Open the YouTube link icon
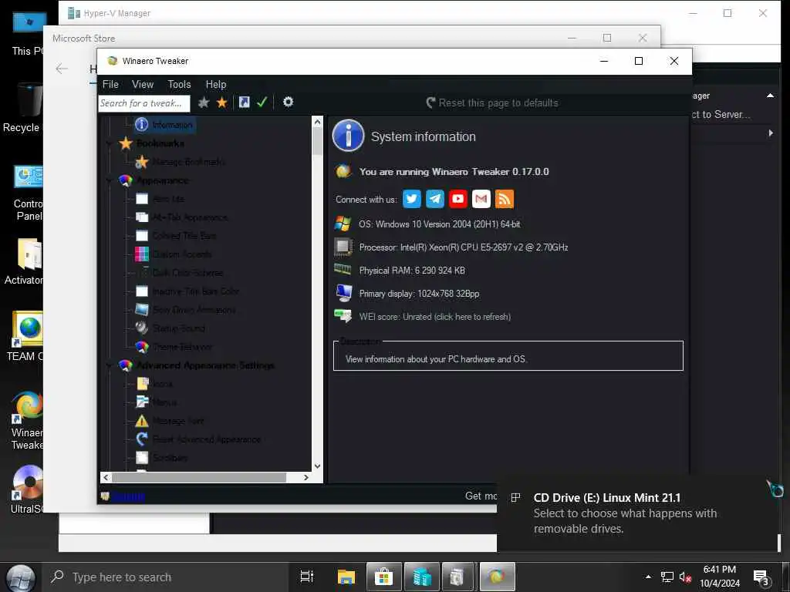Screen dimensions: 790x592 tap(458, 199)
